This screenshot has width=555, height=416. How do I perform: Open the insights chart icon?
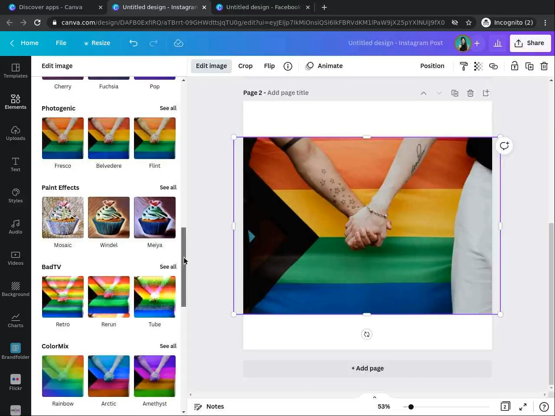click(498, 43)
